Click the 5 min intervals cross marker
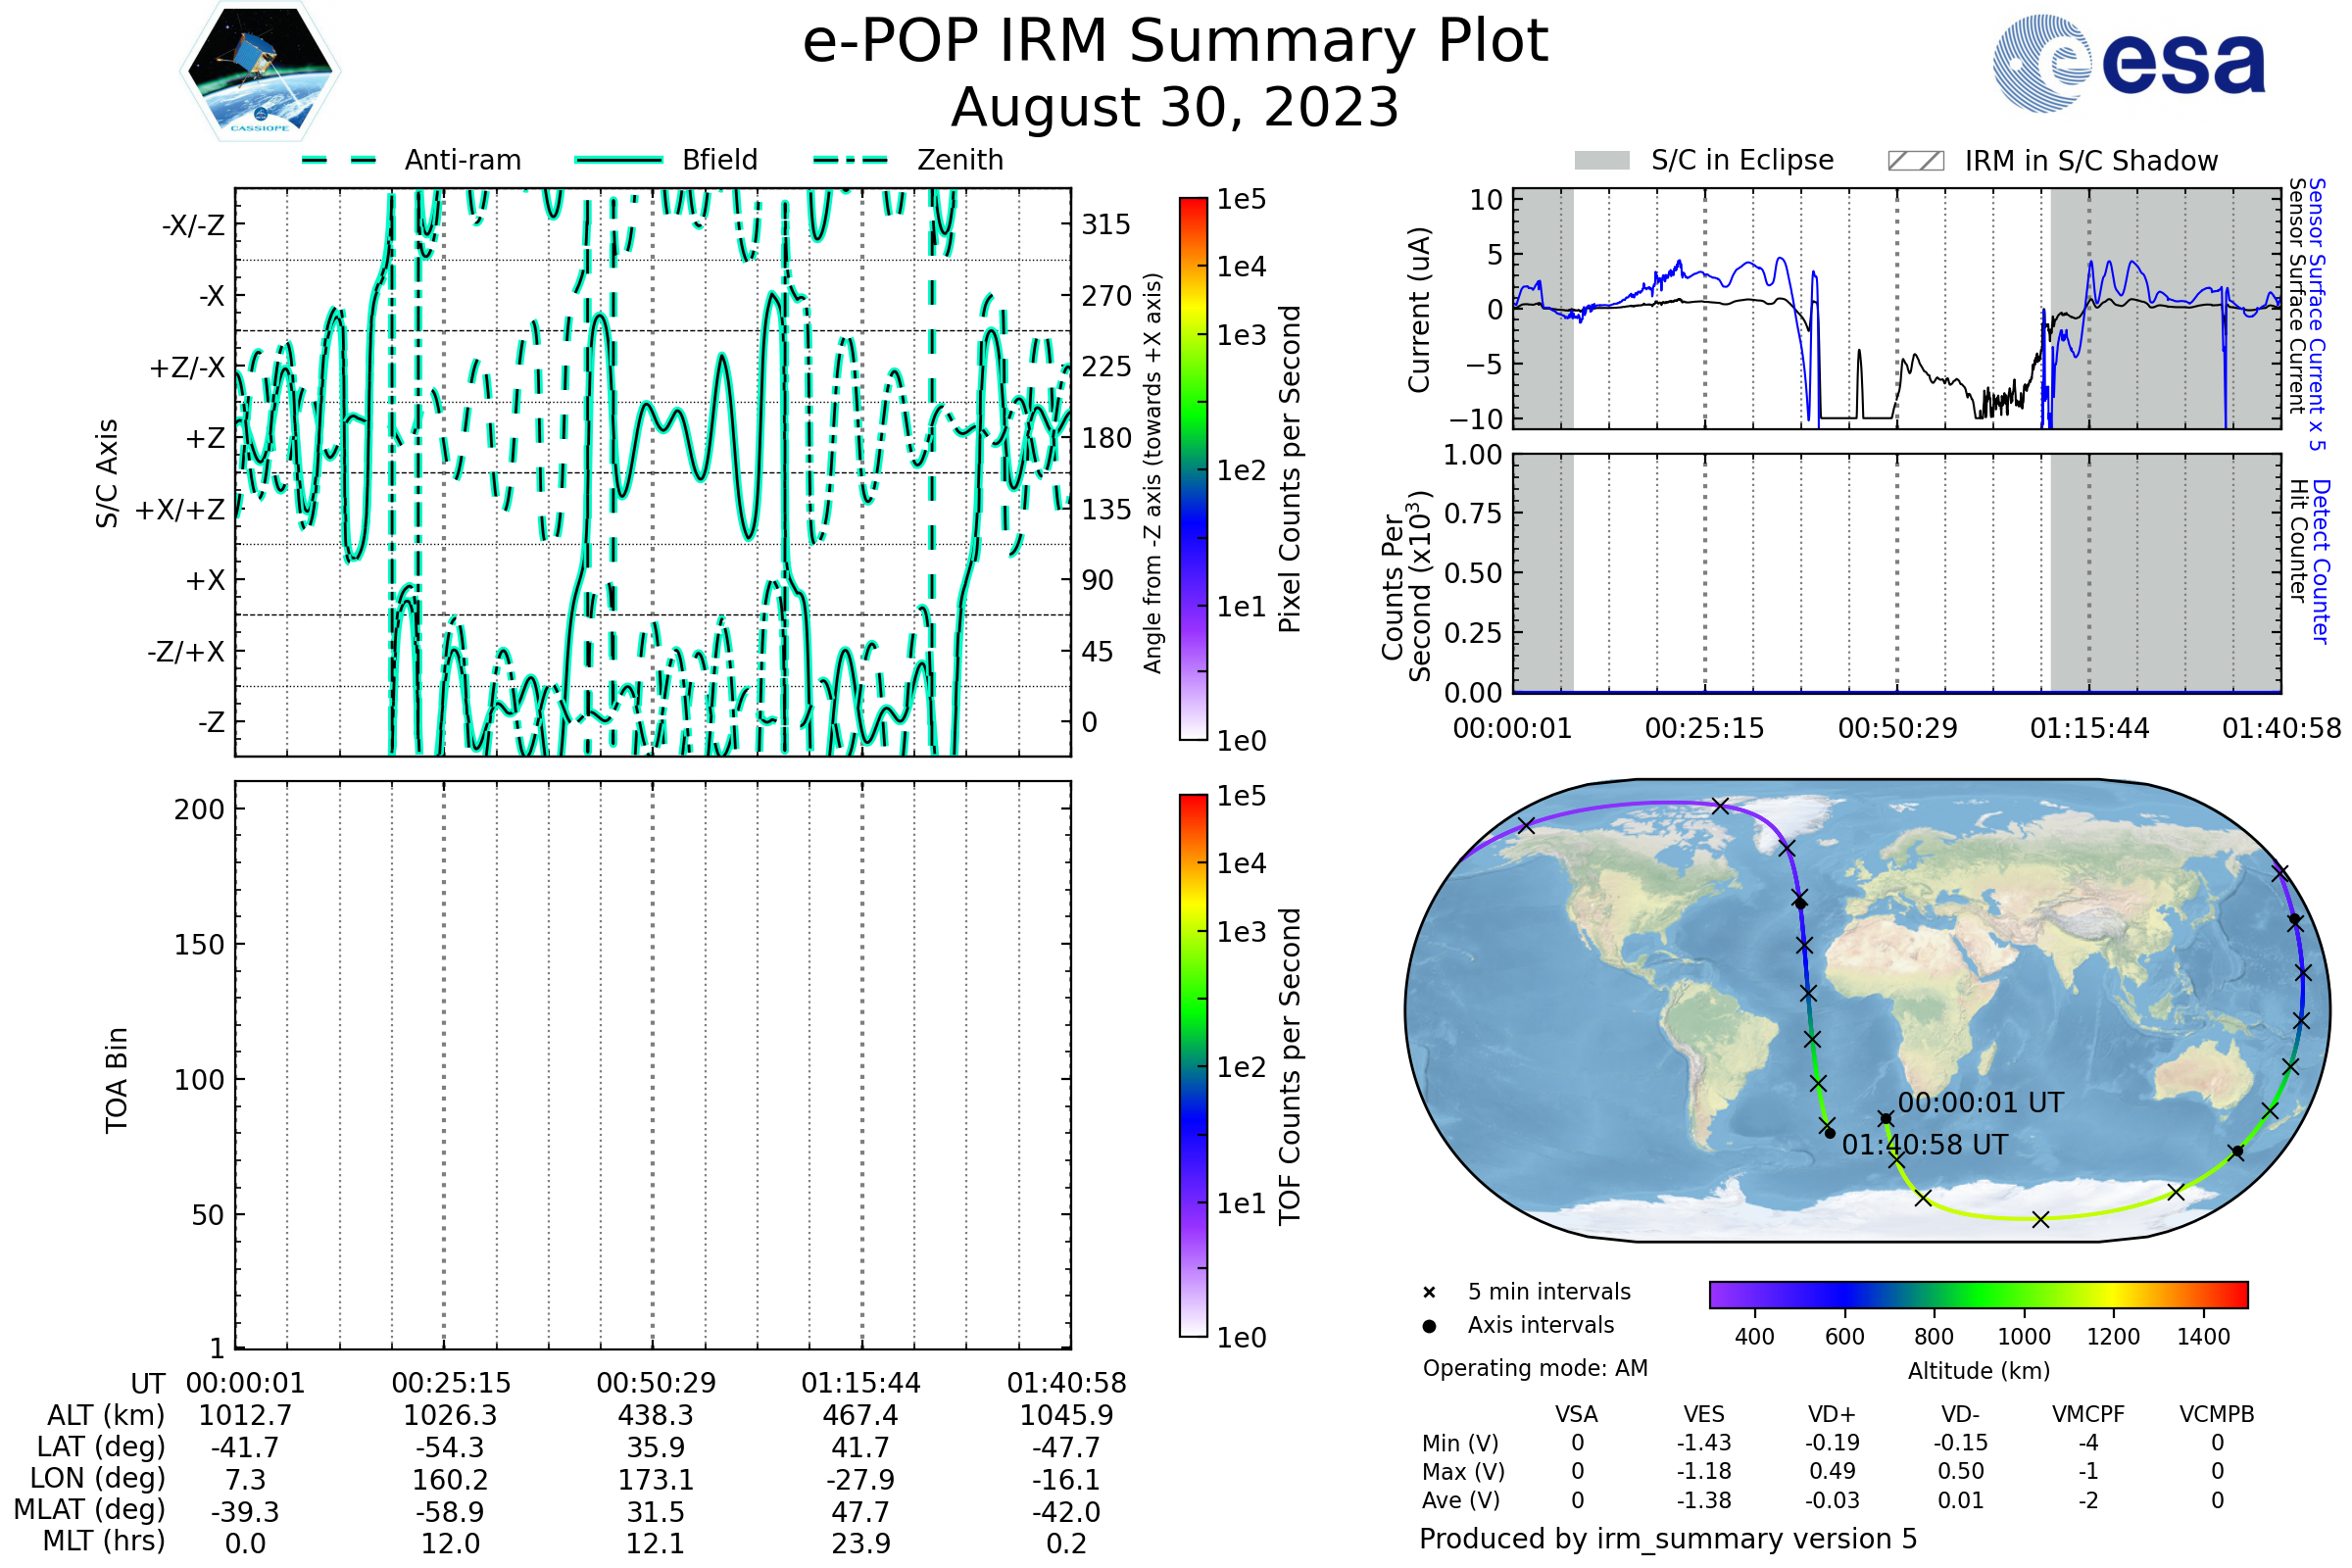 1429,1293
